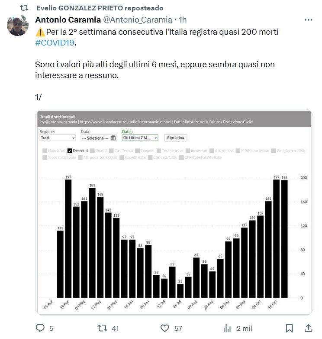Click the @Antonio_Caramia handle
This screenshot has width=322, height=339.
click(137, 20)
